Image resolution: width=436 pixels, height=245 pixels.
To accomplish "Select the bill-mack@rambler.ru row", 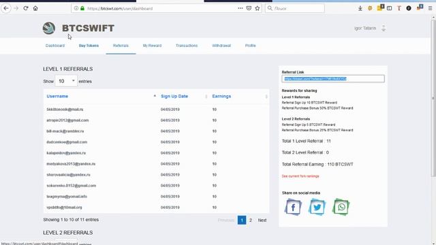I will point(156,131).
